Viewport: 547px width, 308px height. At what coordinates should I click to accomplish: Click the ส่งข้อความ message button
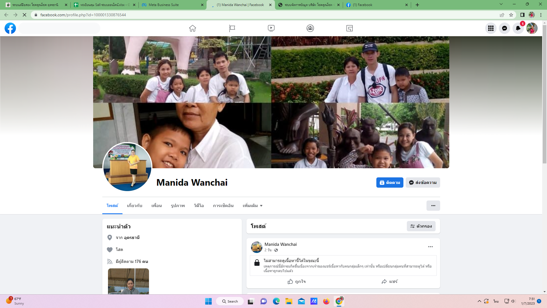coord(423,183)
